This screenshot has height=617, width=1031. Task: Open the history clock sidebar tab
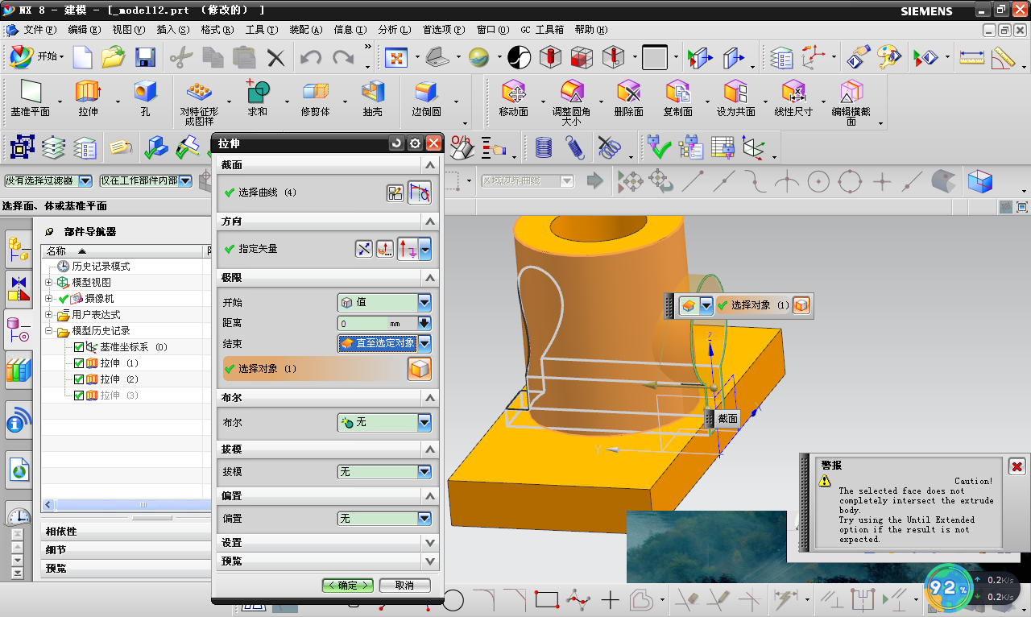(x=19, y=516)
